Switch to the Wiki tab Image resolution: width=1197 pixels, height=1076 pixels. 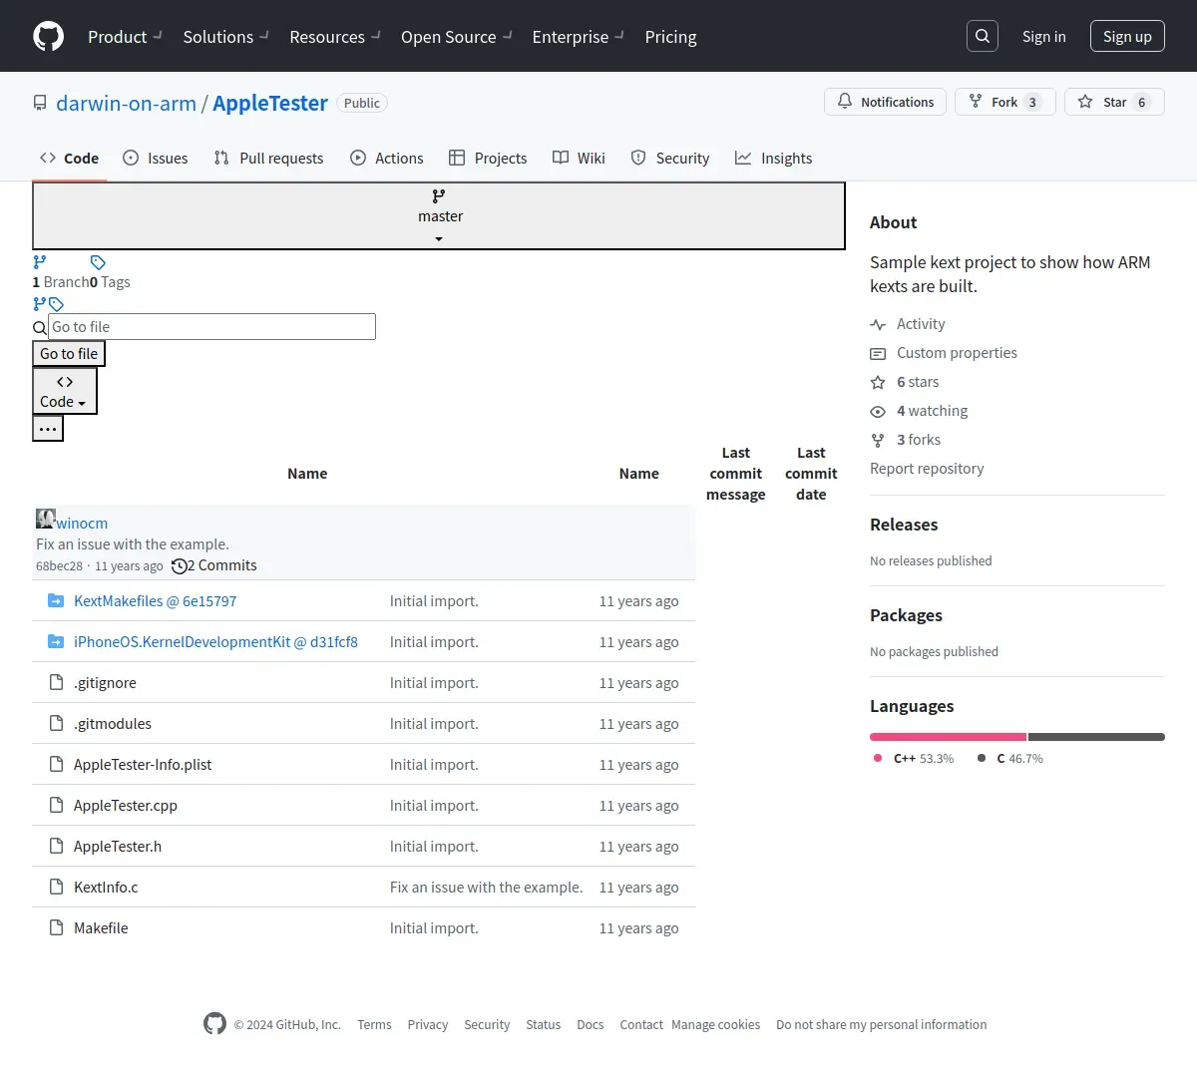[x=580, y=158]
